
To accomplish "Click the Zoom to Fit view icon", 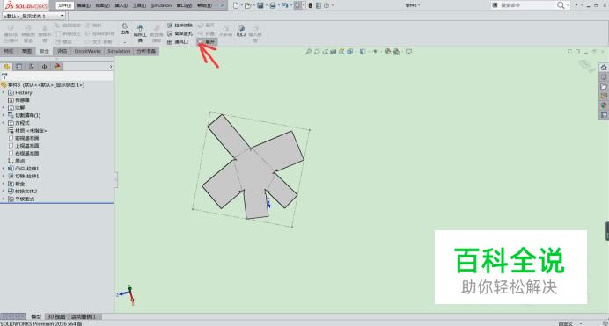I will click(x=308, y=52).
